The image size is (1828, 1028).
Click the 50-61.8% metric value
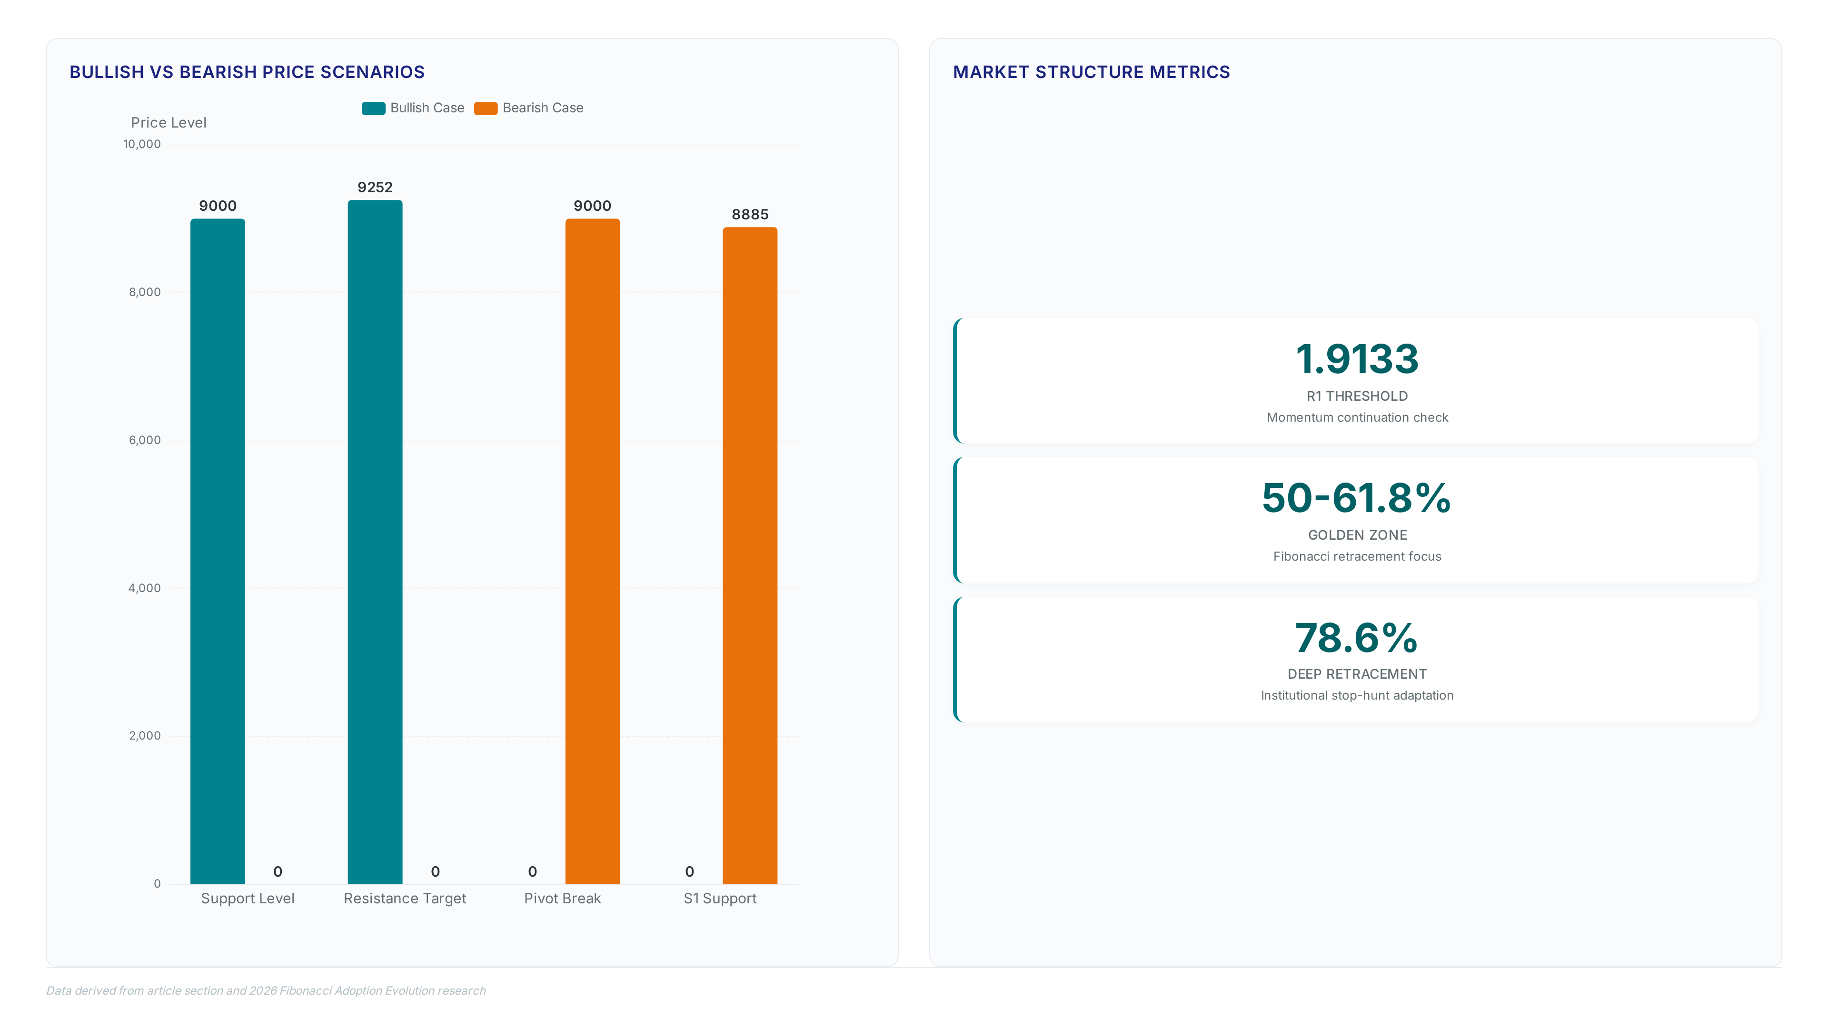pyautogui.click(x=1357, y=498)
